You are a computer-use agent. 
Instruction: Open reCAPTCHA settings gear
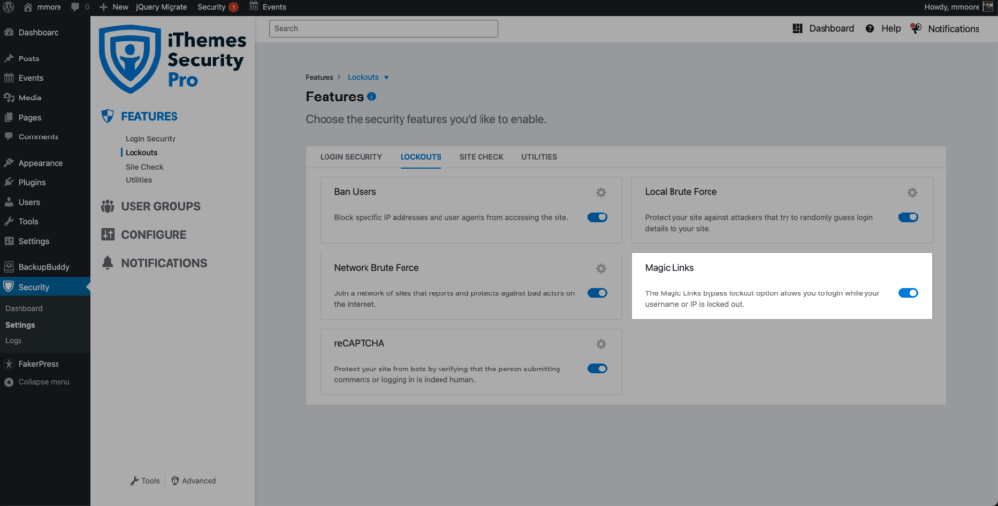point(600,344)
